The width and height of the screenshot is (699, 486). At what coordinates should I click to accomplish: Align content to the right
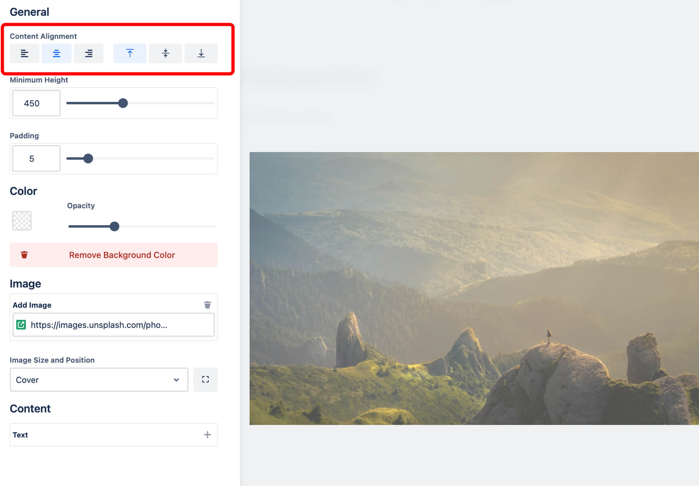[89, 53]
